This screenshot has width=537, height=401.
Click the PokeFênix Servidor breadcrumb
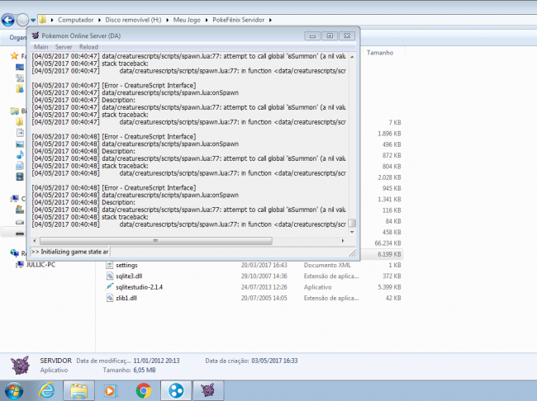click(239, 20)
